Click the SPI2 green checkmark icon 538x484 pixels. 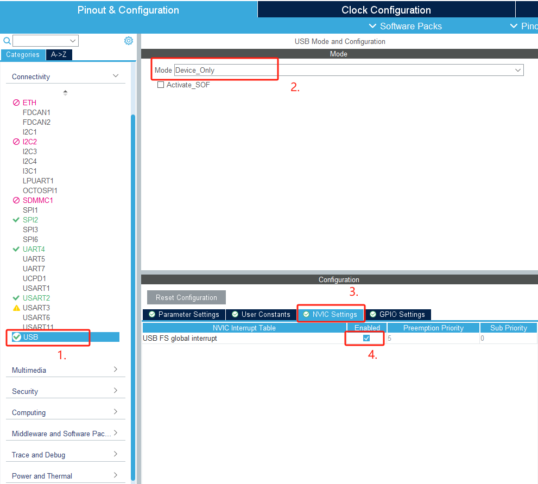click(16, 220)
